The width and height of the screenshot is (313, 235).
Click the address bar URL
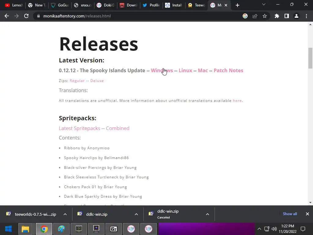77,16
